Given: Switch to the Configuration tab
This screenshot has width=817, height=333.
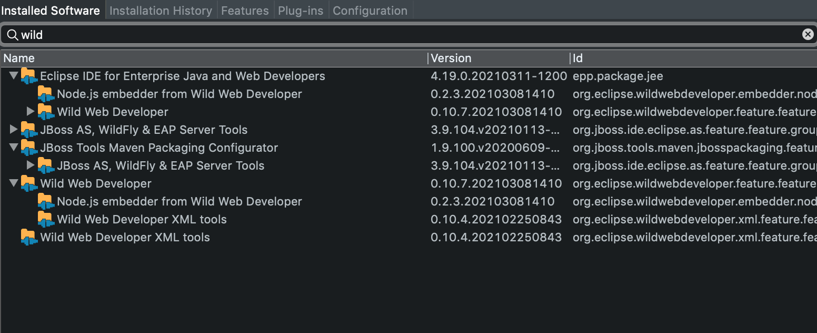Looking at the screenshot, I should [x=370, y=9].
